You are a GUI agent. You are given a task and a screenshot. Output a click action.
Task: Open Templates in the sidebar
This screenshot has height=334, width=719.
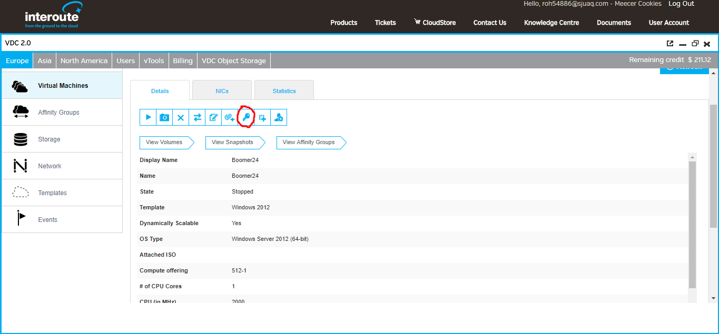[62, 193]
